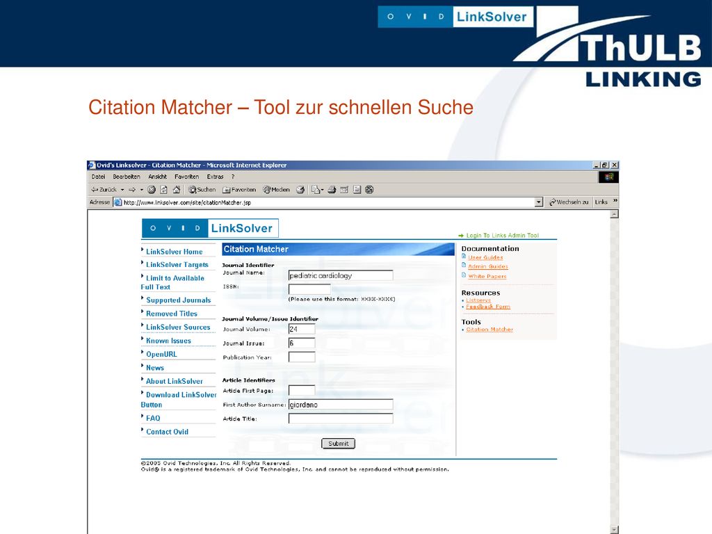
Task: Click the history icon in toolbar
Action: click(x=300, y=190)
